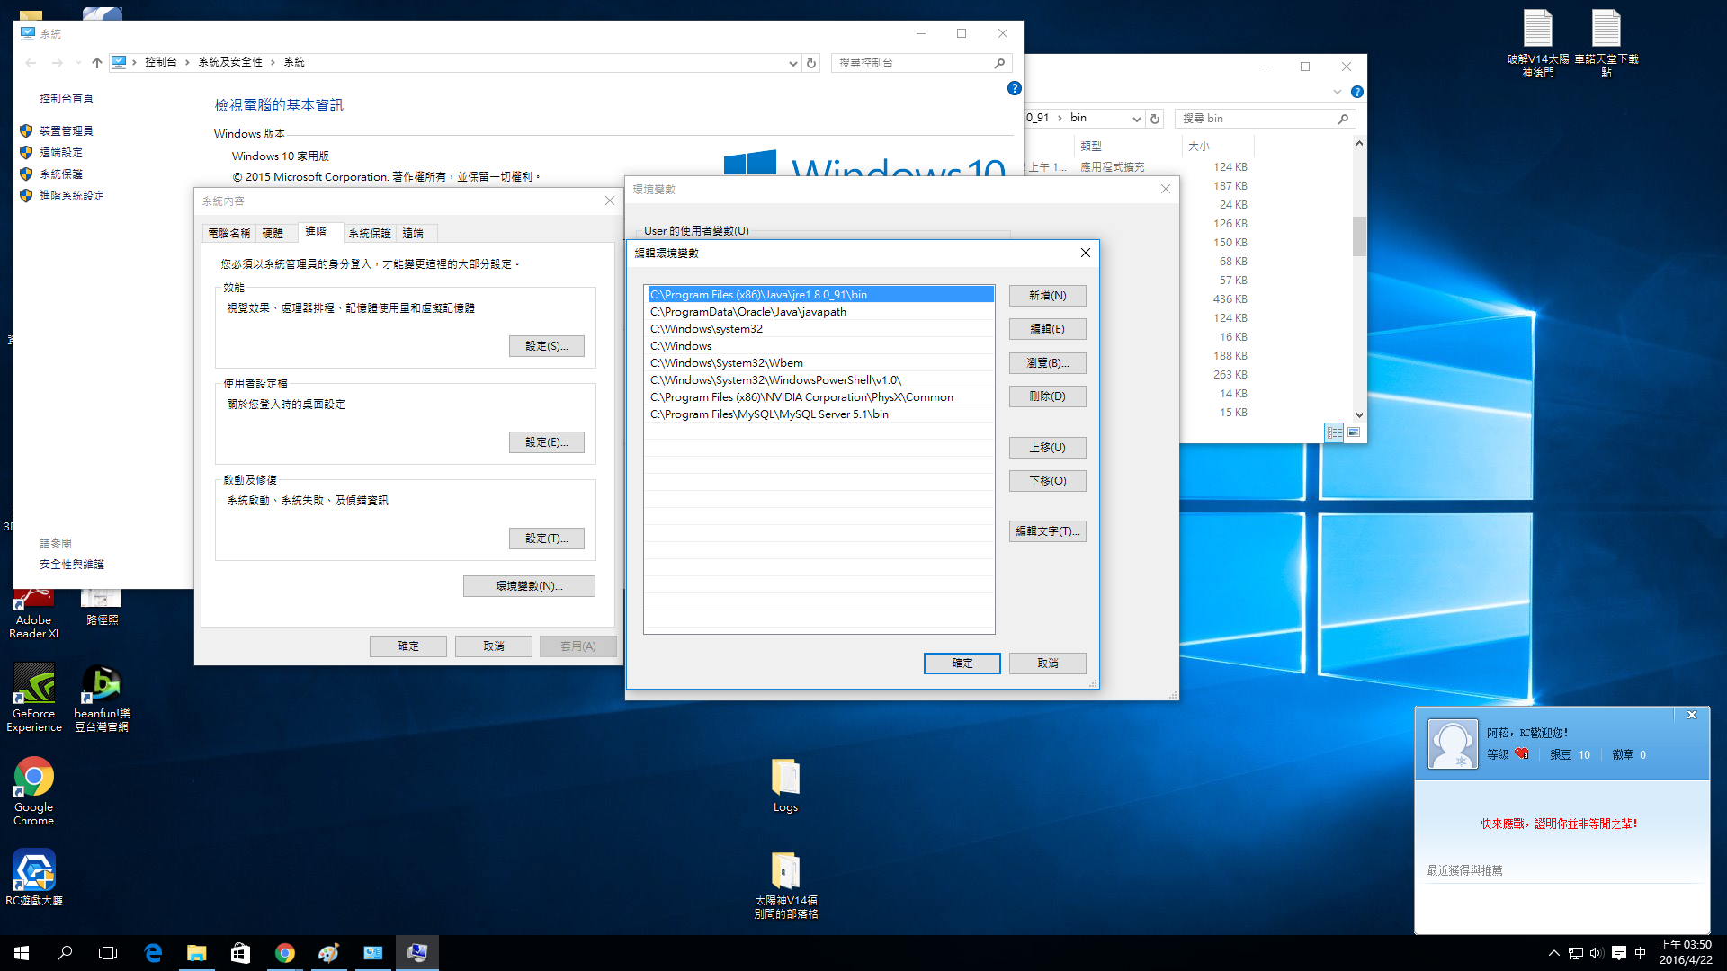Select the C:\Windows\System32\Wbem entry
1727x971 pixels.
tap(819, 363)
